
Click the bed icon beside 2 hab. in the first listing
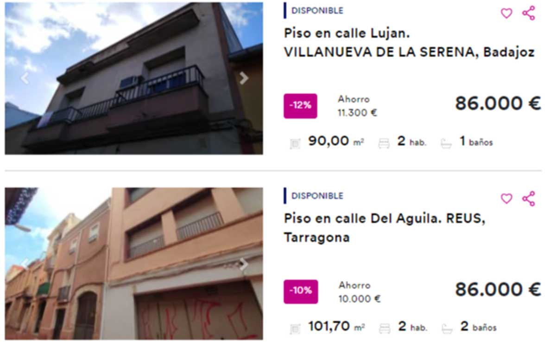pos(384,143)
